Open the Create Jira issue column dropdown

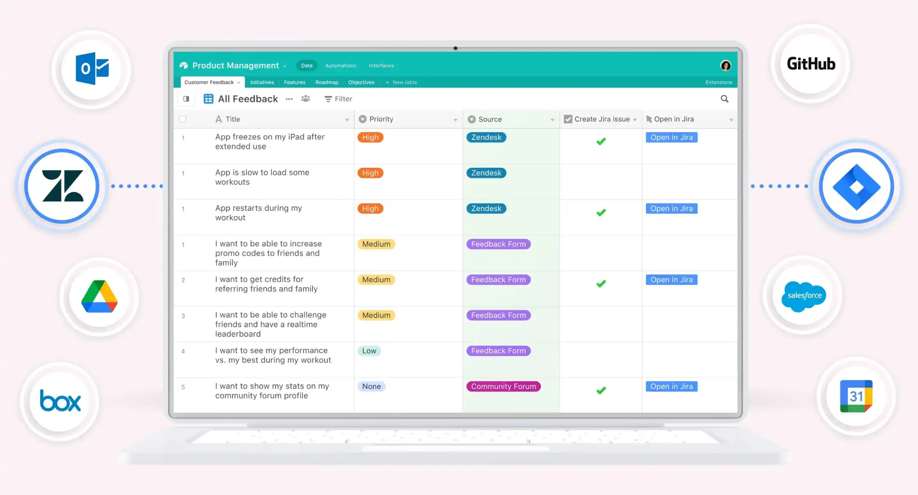pyautogui.click(x=635, y=120)
